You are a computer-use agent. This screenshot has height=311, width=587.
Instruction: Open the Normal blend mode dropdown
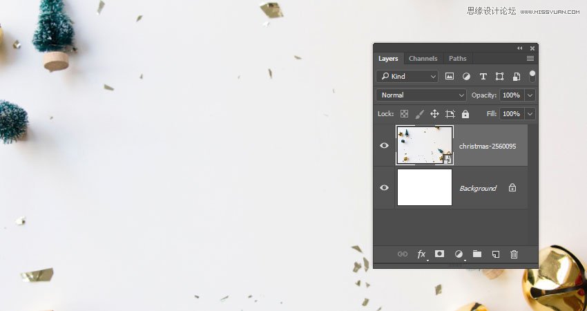coord(421,95)
